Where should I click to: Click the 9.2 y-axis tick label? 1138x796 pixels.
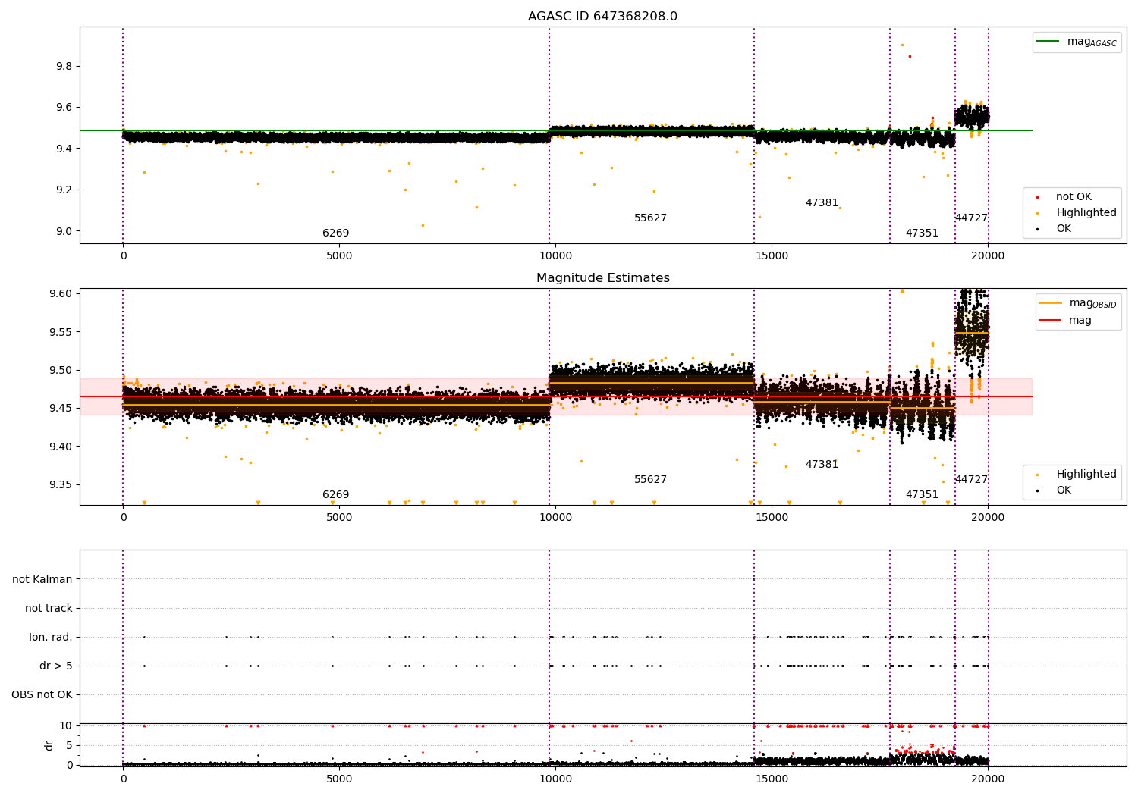[64, 190]
